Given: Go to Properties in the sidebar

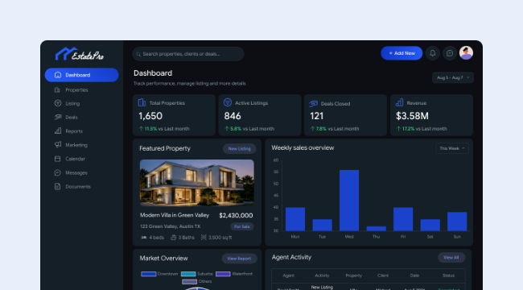Looking at the screenshot, I should pyautogui.click(x=76, y=90).
